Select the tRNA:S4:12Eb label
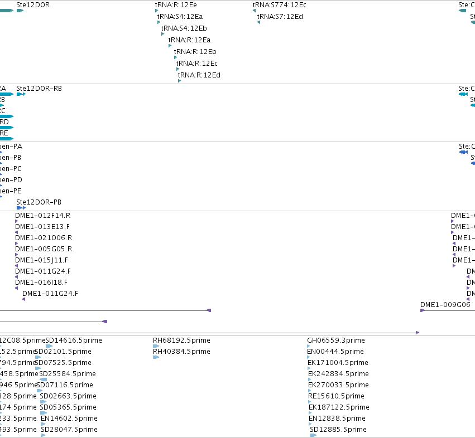The image size is (475, 438). pos(184,28)
